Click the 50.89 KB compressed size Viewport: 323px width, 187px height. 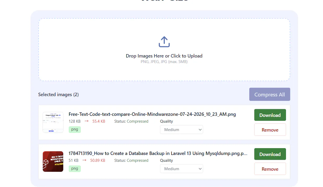pyautogui.click(x=98, y=160)
